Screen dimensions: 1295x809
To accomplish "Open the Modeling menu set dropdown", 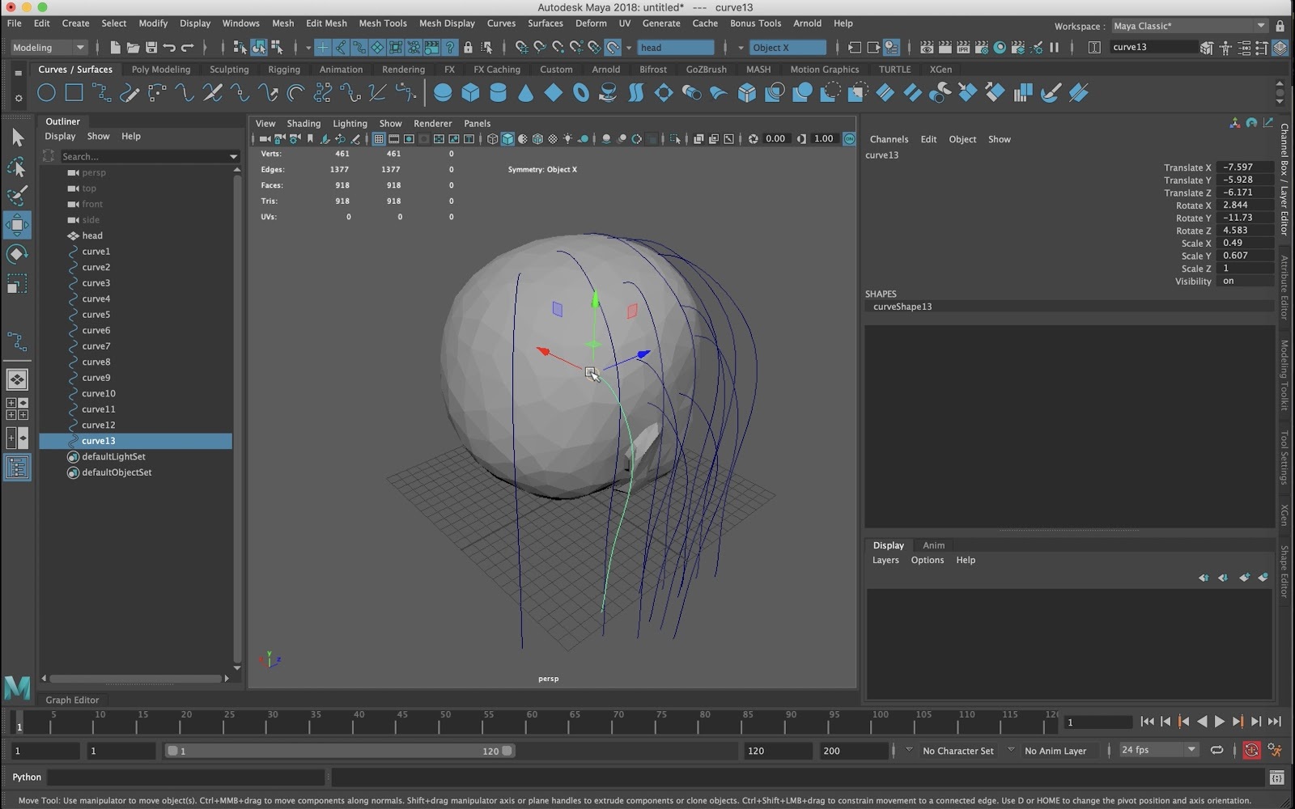I will pyautogui.click(x=48, y=48).
